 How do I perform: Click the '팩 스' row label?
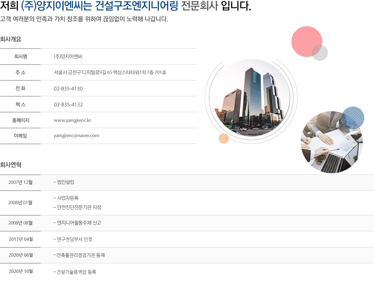click(x=20, y=104)
